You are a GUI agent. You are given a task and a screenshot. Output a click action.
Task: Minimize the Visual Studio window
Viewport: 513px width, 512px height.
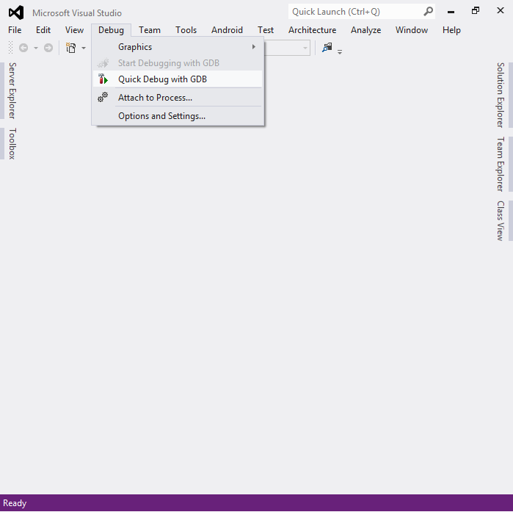(x=451, y=12)
